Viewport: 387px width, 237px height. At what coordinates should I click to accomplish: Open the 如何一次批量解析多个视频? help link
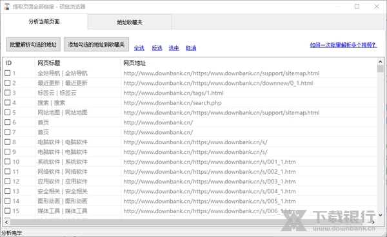343,45
